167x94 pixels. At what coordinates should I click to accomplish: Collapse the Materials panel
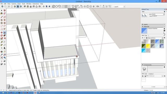tap(142, 26)
